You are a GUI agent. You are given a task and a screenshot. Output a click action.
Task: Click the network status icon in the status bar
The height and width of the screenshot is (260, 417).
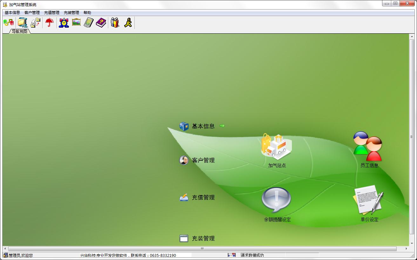click(x=232, y=255)
